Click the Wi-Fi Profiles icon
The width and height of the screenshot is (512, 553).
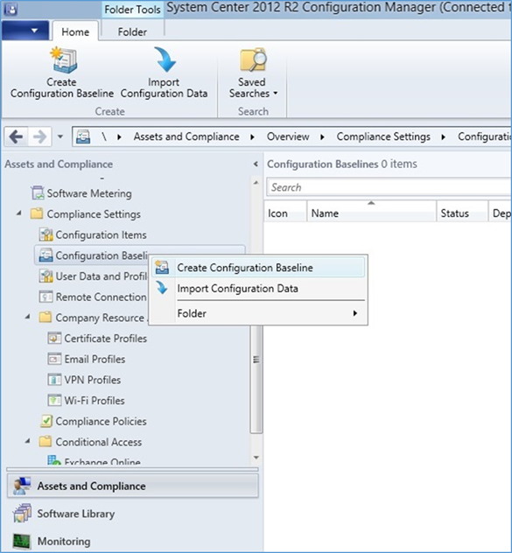54,400
